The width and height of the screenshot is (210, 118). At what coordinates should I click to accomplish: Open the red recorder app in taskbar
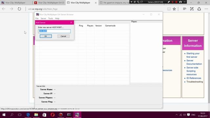tap(61, 115)
